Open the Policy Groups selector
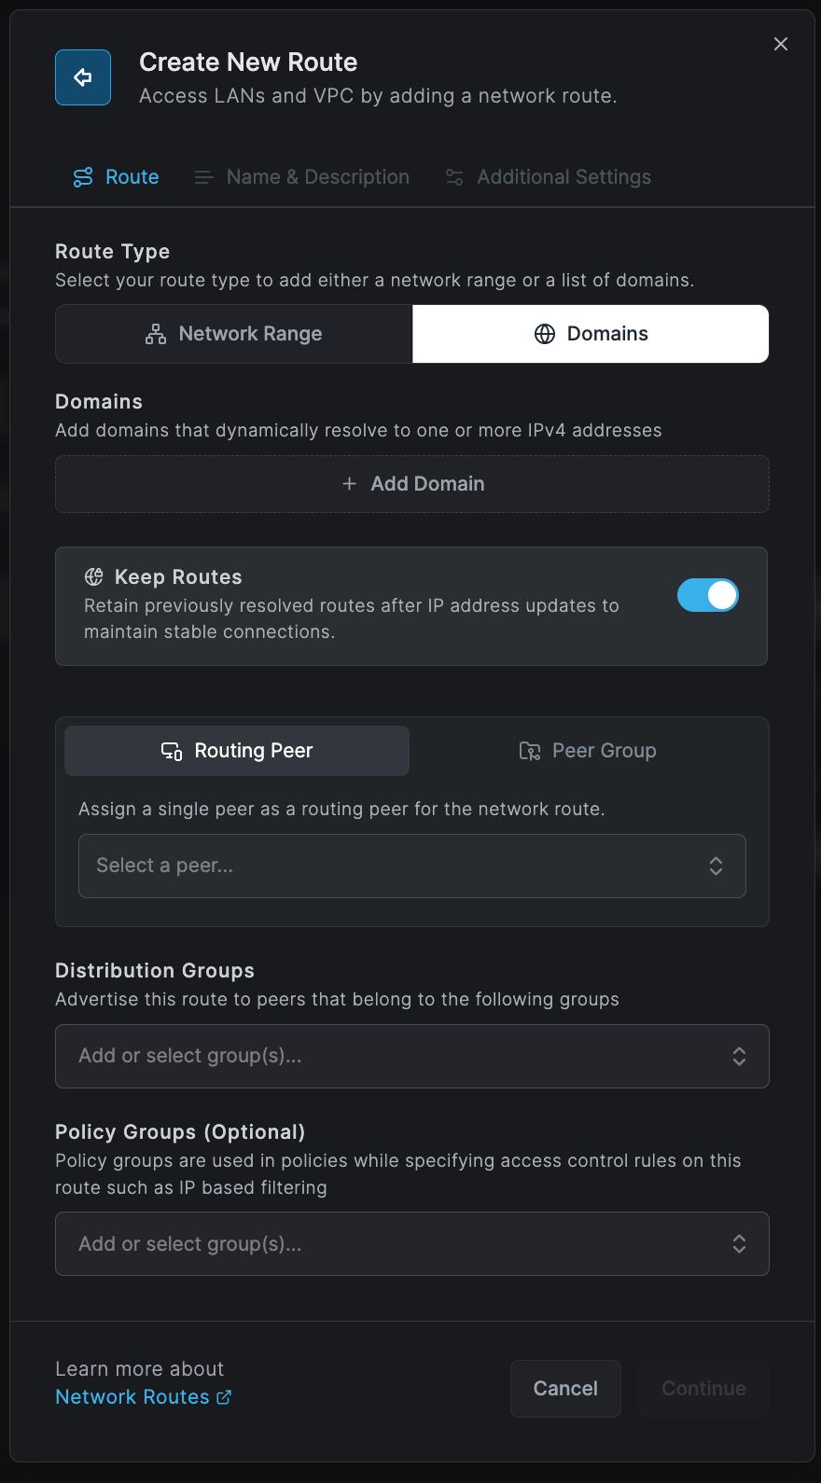The height and width of the screenshot is (1483, 821). (x=411, y=1243)
